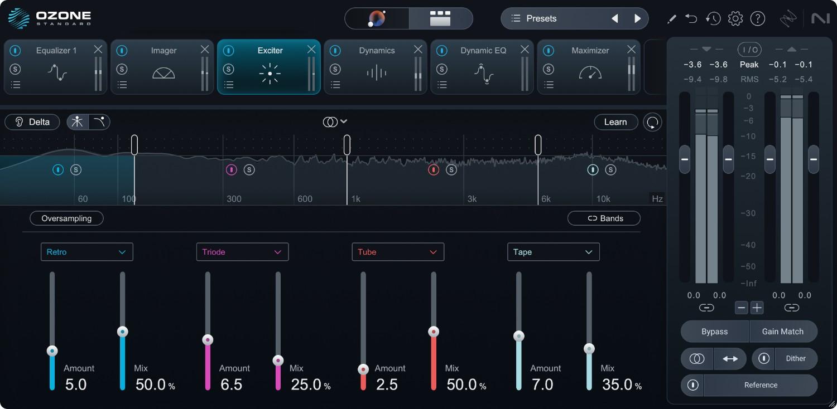Click the undo arrow icon
This screenshot has width=837, height=409.
click(x=691, y=18)
